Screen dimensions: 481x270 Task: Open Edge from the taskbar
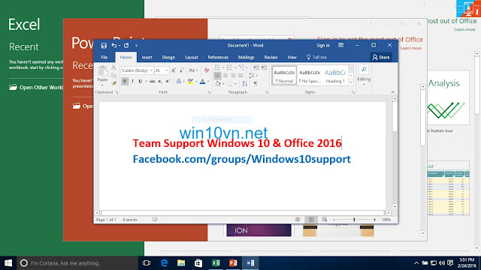(x=164, y=263)
